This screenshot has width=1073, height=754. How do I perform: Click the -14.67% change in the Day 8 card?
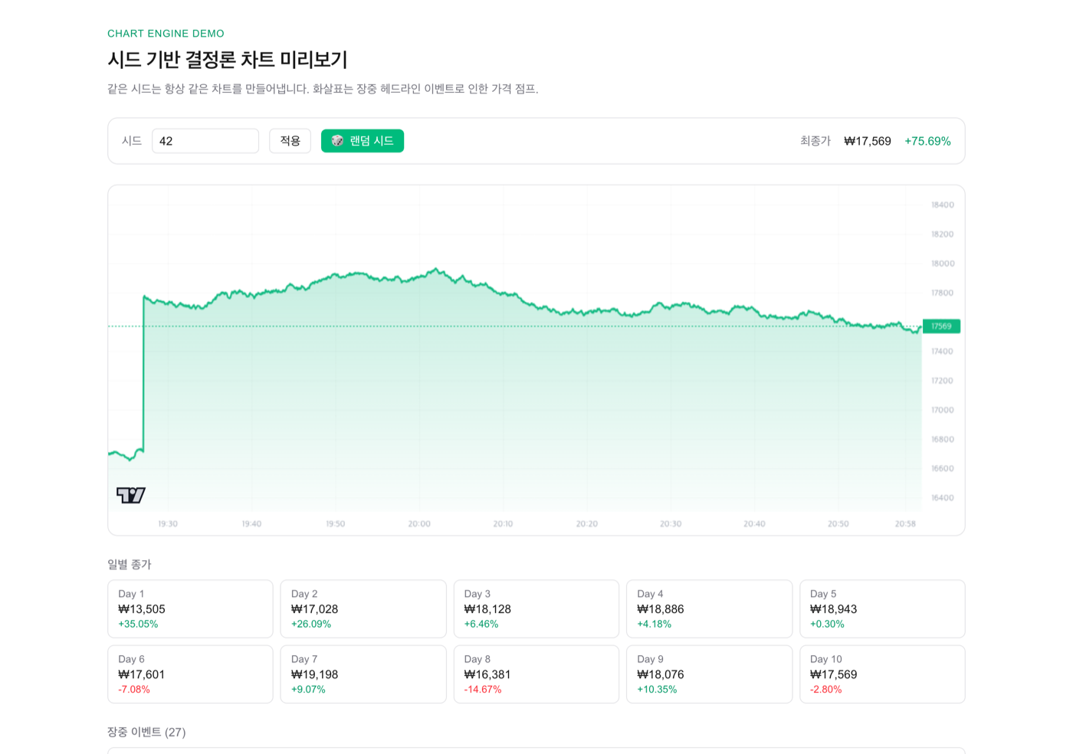pyautogui.click(x=483, y=689)
